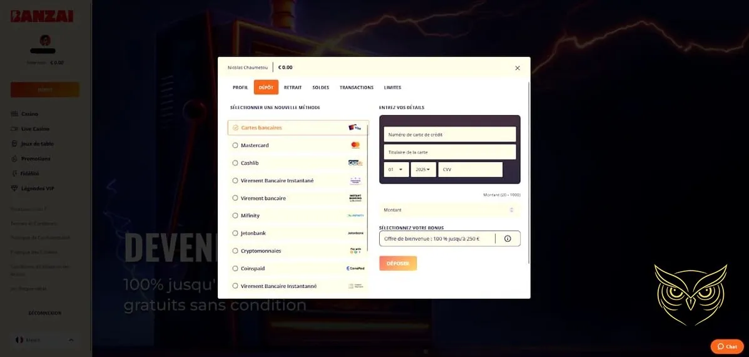Click the Montant amount input field
The width and height of the screenshot is (749, 357).
click(x=449, y=210)
